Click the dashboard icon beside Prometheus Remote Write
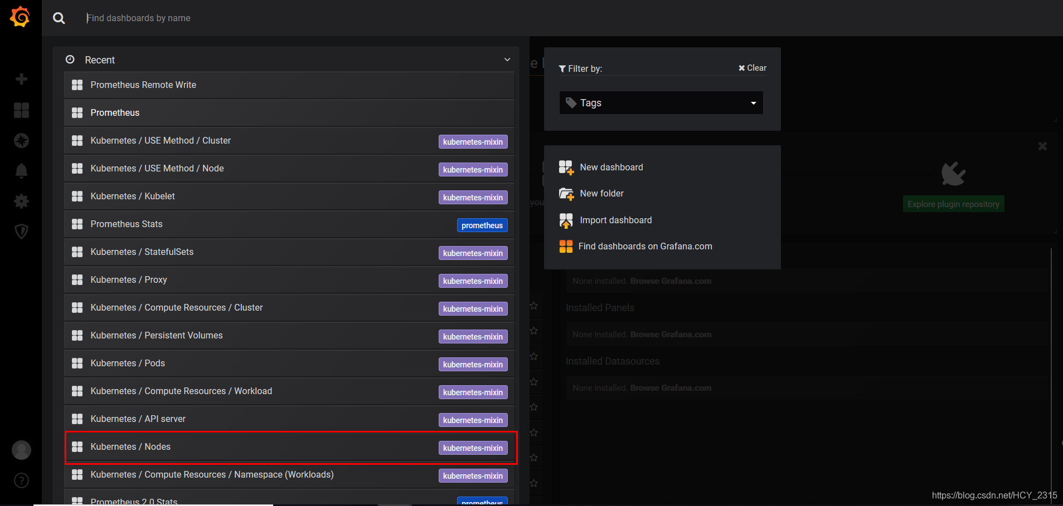 pyautogui.click(x=77, y=85)
